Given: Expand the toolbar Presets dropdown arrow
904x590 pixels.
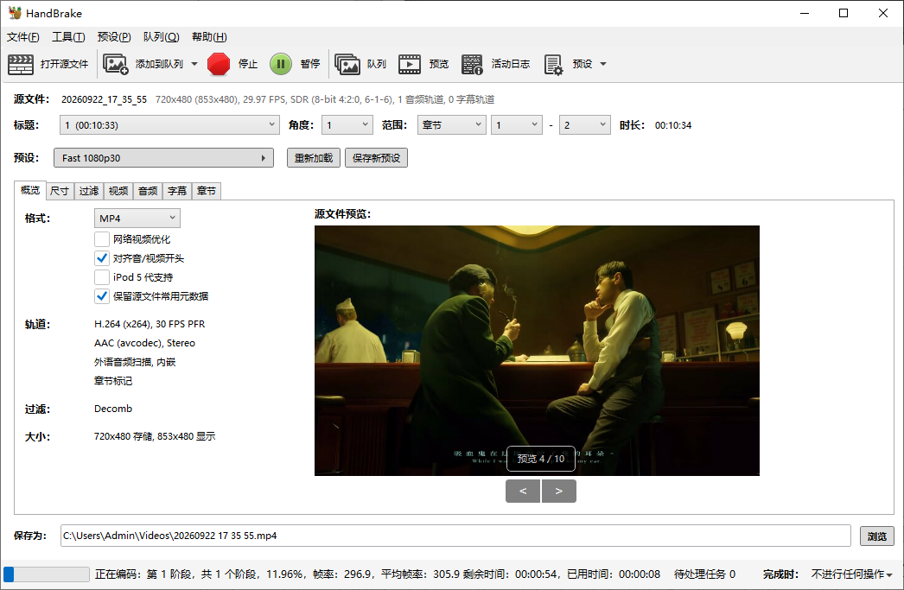Looking at the screenshot, I should coord(603,64).
